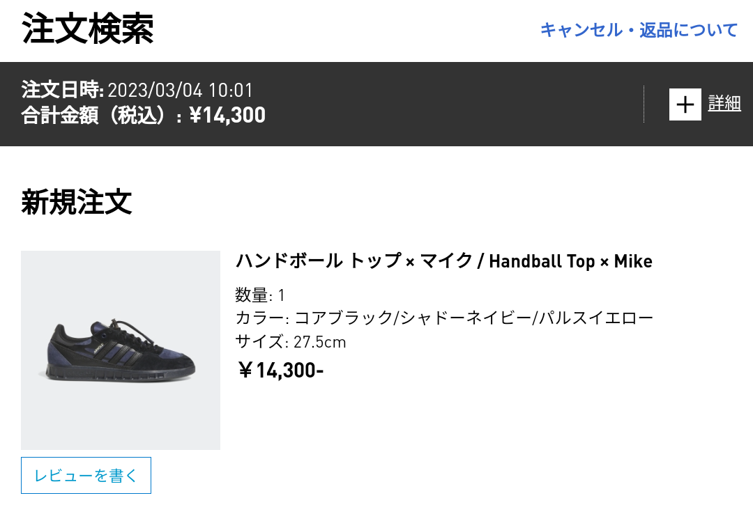This screenshot has height=521, width=753.
Task: Select the コアブラック/シャドーネイビー/パルスイエロー color text
Action: pos(474,319)
